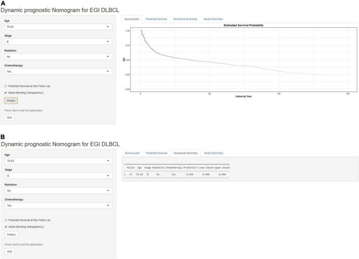Click the survival curve plot area
Image resolution: width=359 pixels, height=259 pixels.
pos(243,60)
